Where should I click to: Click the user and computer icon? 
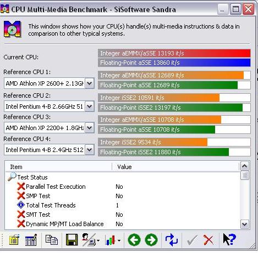coord(89,240)
